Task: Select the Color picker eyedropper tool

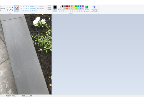Action: (x=10, y=10)
